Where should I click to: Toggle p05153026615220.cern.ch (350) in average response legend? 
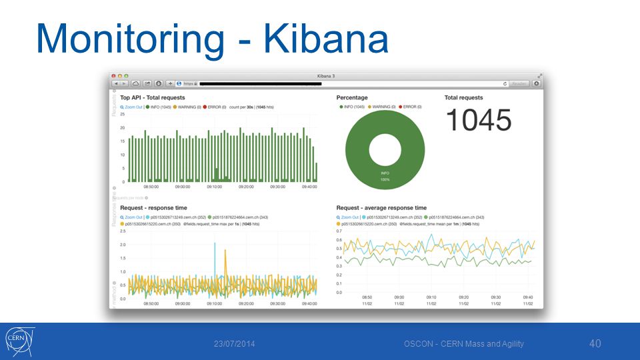point(367,224)
